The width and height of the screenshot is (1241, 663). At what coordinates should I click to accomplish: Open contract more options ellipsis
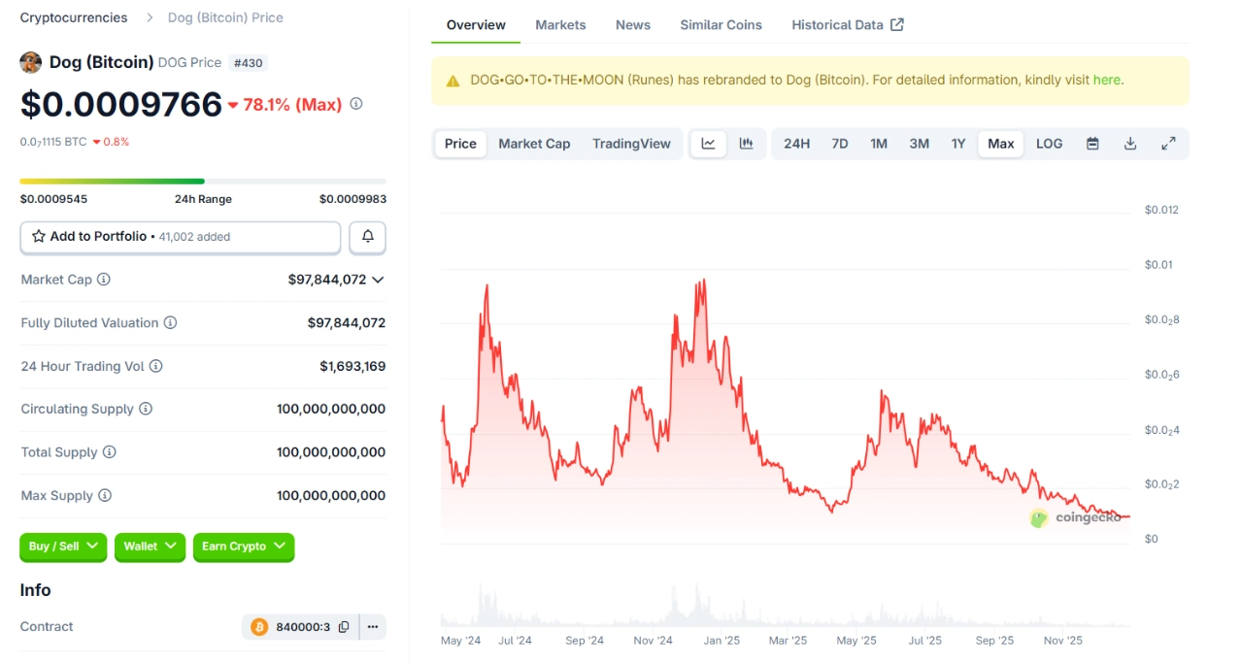point(373,627)
